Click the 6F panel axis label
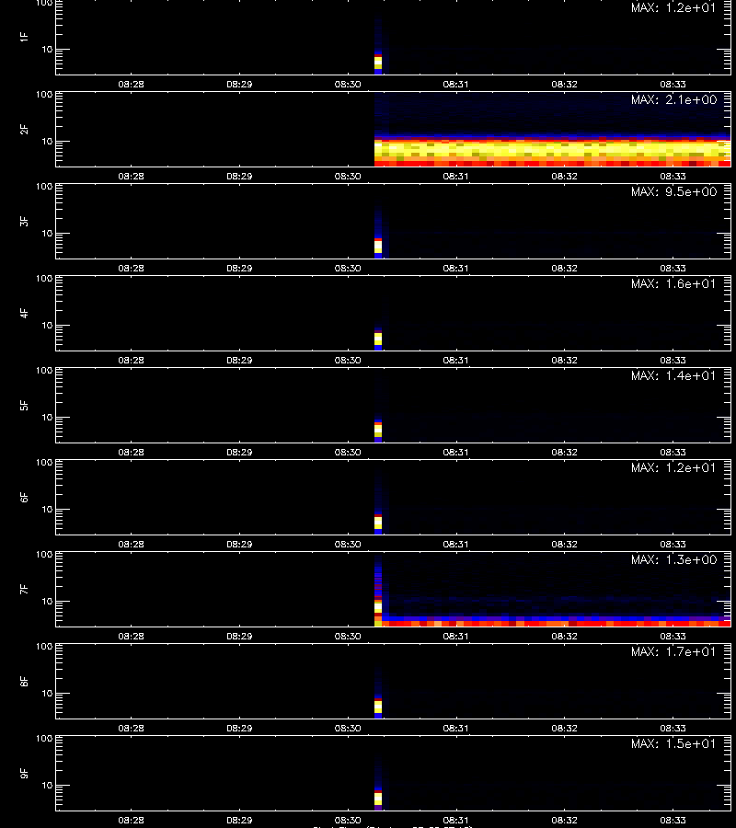The width and height of the screenshot is (736, 828). [x=24, y=497]
